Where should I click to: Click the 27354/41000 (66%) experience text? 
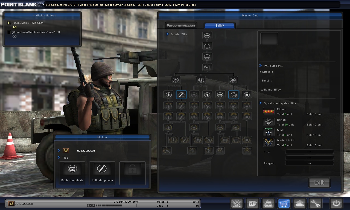[126, 202]
